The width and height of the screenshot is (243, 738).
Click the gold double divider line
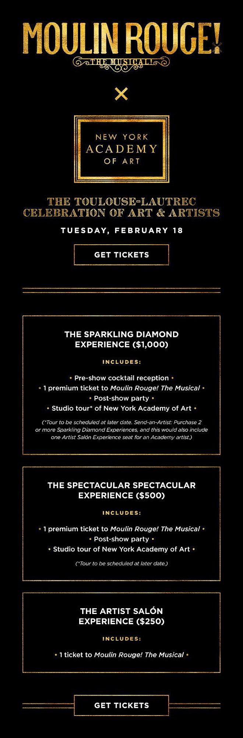pos(121,290)
